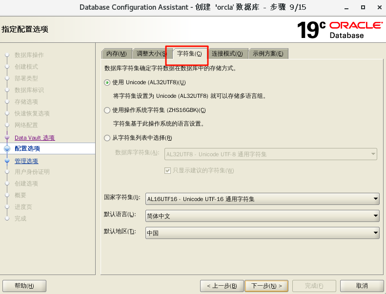Click the 帮助 button

click(24, 286)
